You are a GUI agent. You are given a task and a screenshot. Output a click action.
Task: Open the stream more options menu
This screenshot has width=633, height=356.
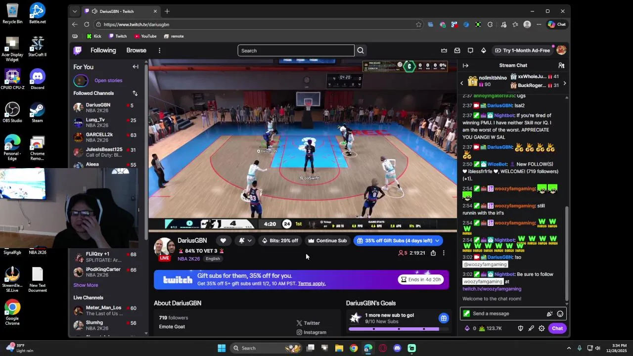444,253
